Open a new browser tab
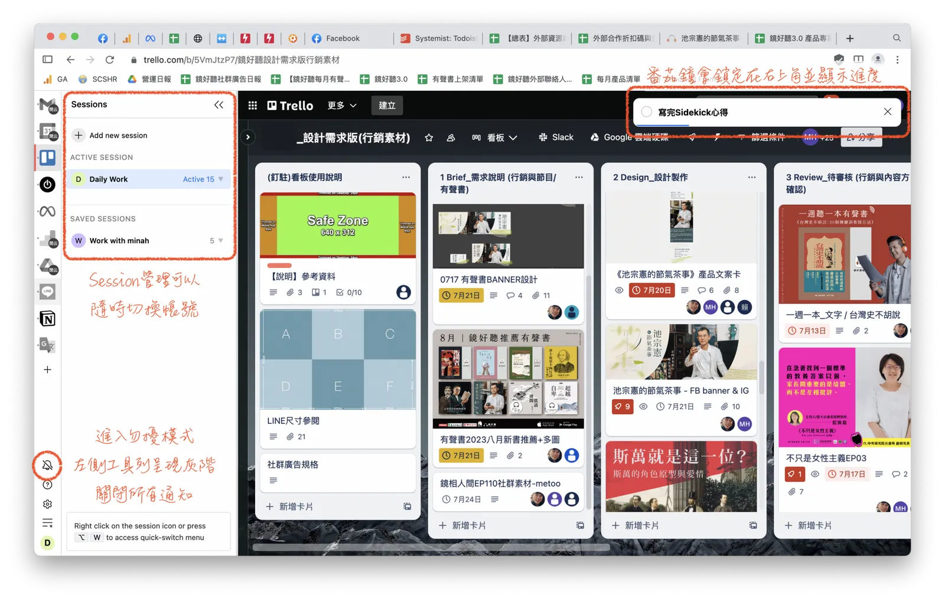 tap(850, 38)
